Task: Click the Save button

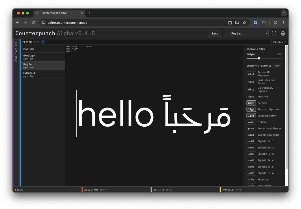Action: [215, 33]
